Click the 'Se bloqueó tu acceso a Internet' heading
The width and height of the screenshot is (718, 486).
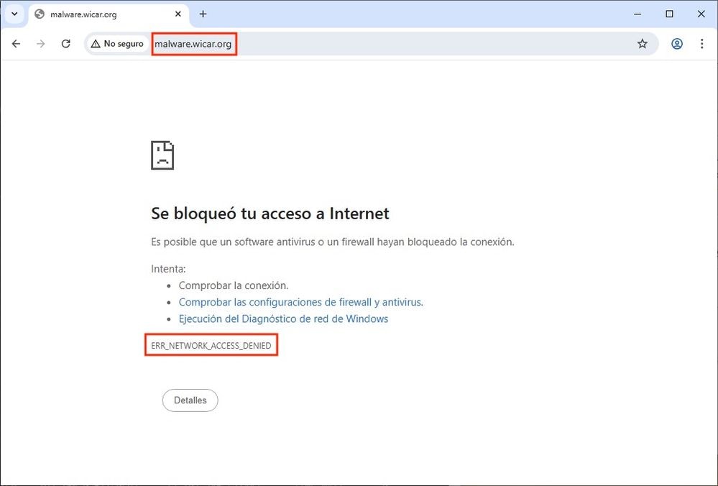(270, 214)
